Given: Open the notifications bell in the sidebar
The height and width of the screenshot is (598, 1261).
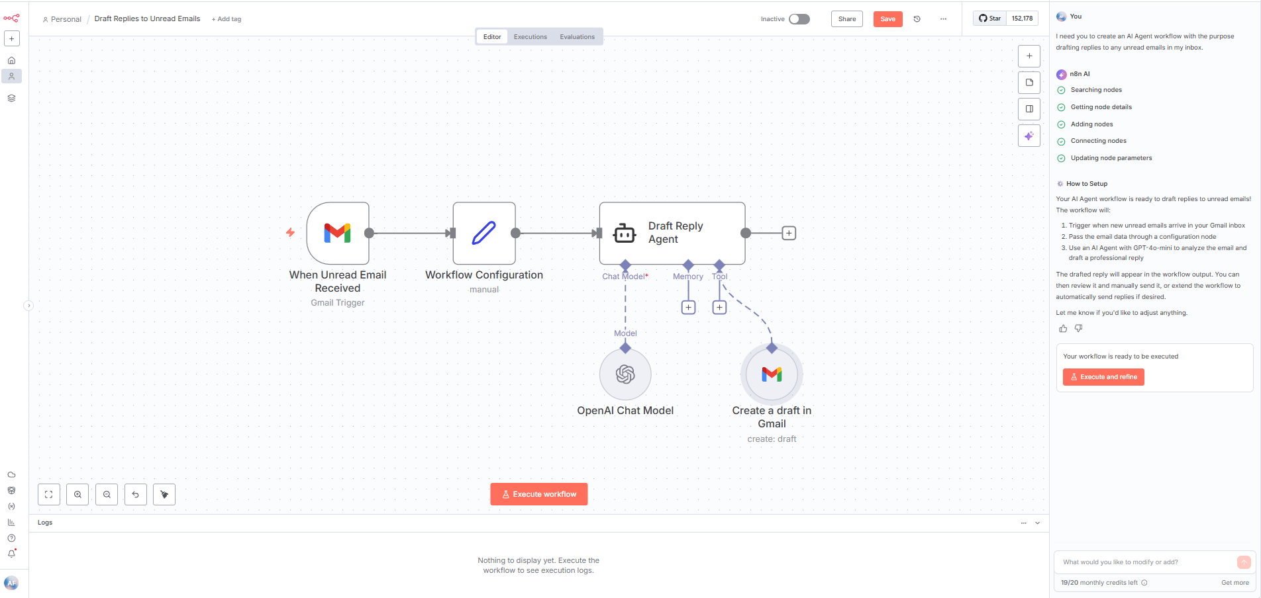Looking at the screenshot, I should 11,554.
